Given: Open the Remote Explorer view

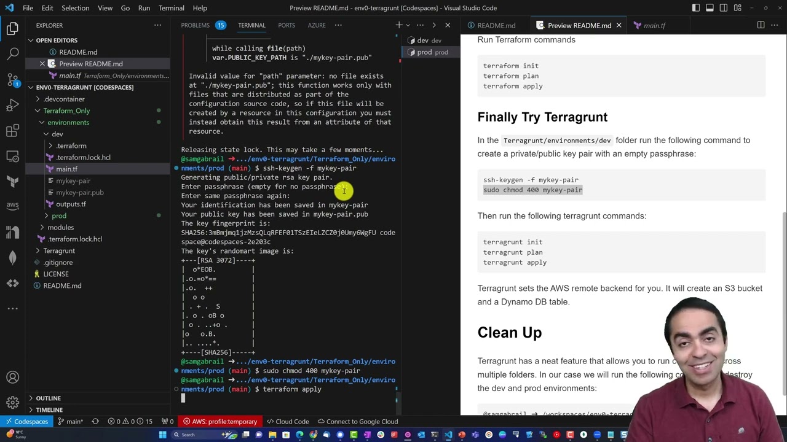Looking at the screenshot, I should (x=12, y=156).
